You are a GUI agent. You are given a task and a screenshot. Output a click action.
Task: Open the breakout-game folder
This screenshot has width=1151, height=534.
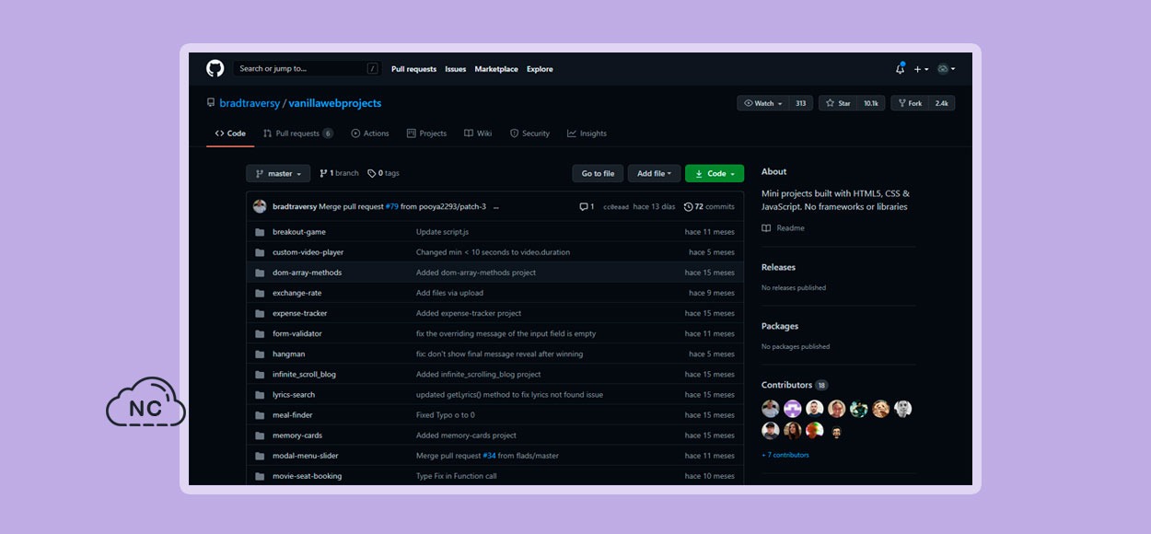pos(299,232)
